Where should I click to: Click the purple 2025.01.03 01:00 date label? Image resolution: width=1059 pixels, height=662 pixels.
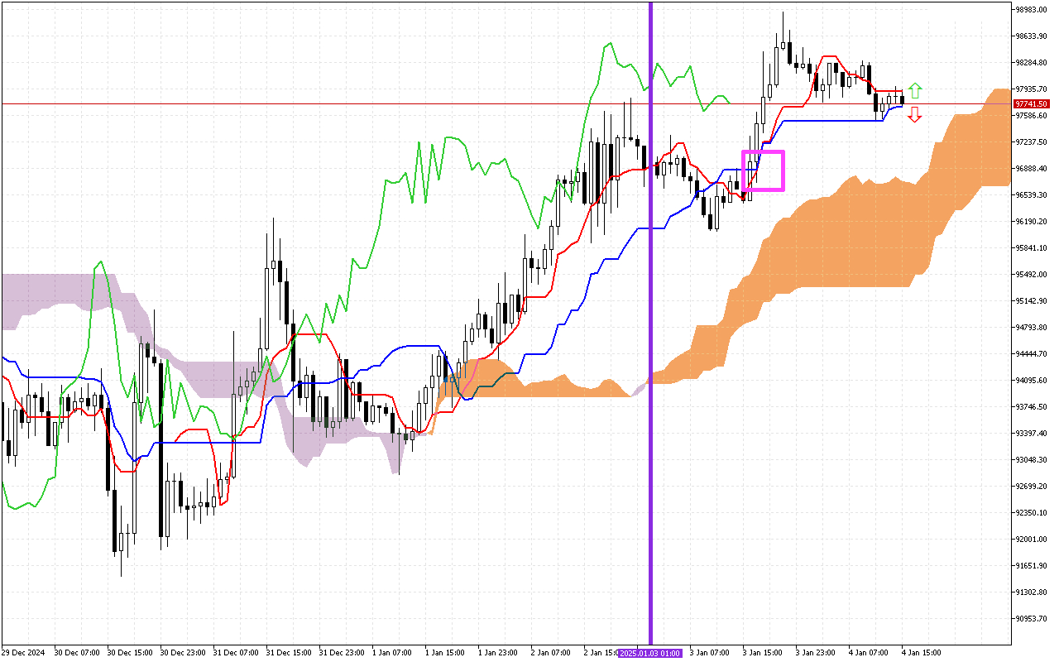pyautogui.click(x=650, y=653)
